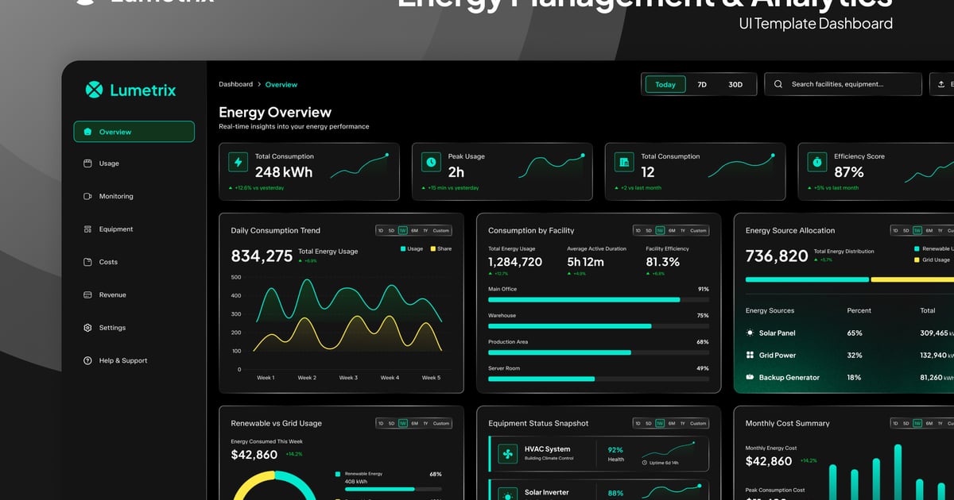Switch time range to 7D
Viewport: 954px width, 500px height.
tap(702, 85)
